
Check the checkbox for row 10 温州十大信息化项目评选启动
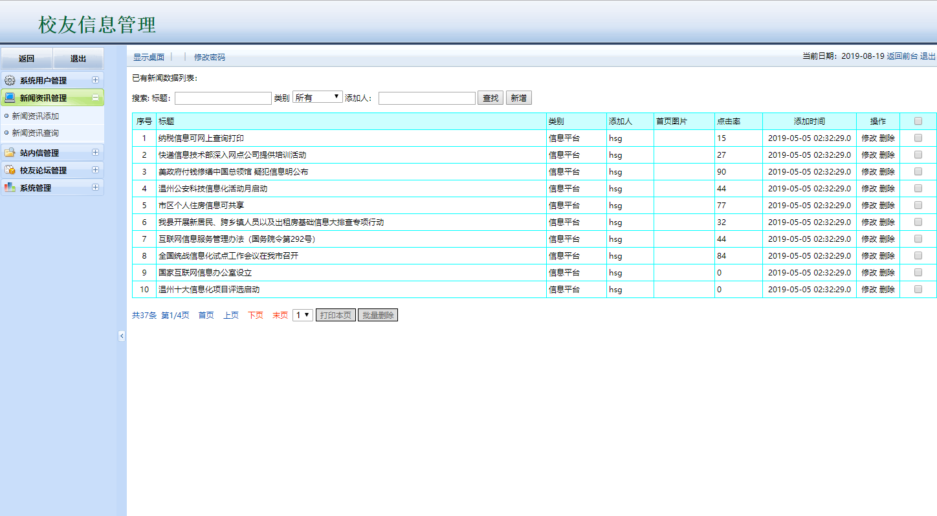(917, 289)
